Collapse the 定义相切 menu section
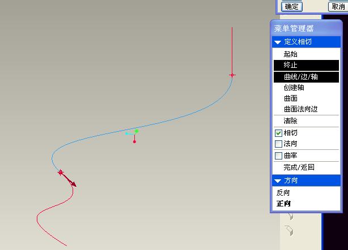Viewport: 348px width, 250px height. (x=278, y=42)
